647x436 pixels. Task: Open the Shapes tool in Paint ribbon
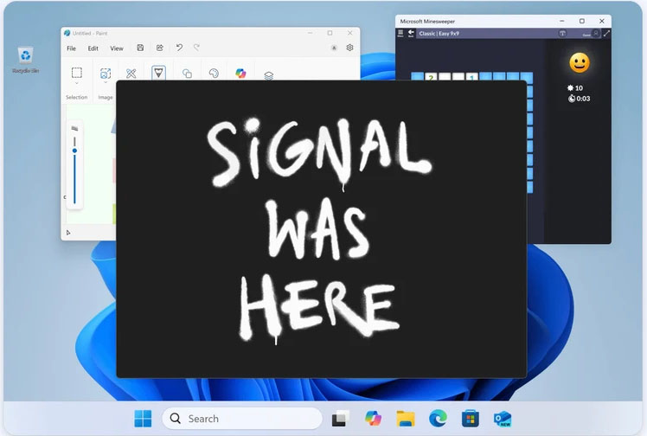187,74
